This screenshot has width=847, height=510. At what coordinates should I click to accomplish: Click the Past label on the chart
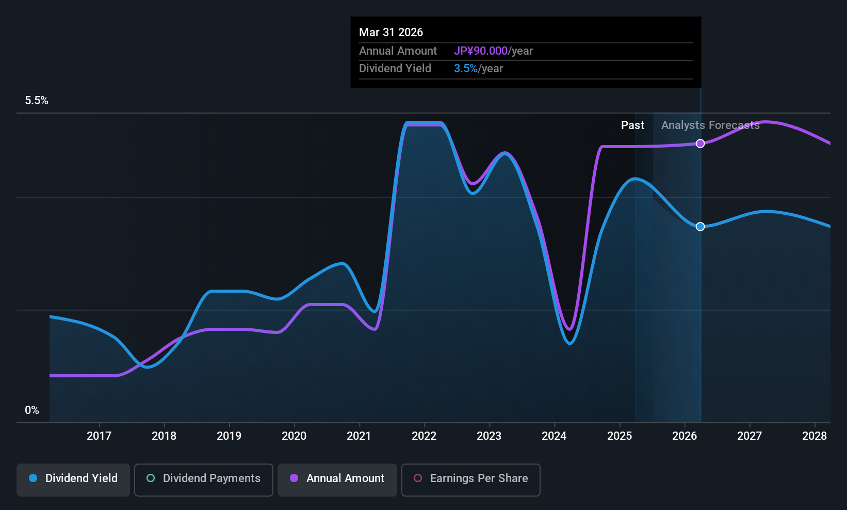tap(632, 125)
